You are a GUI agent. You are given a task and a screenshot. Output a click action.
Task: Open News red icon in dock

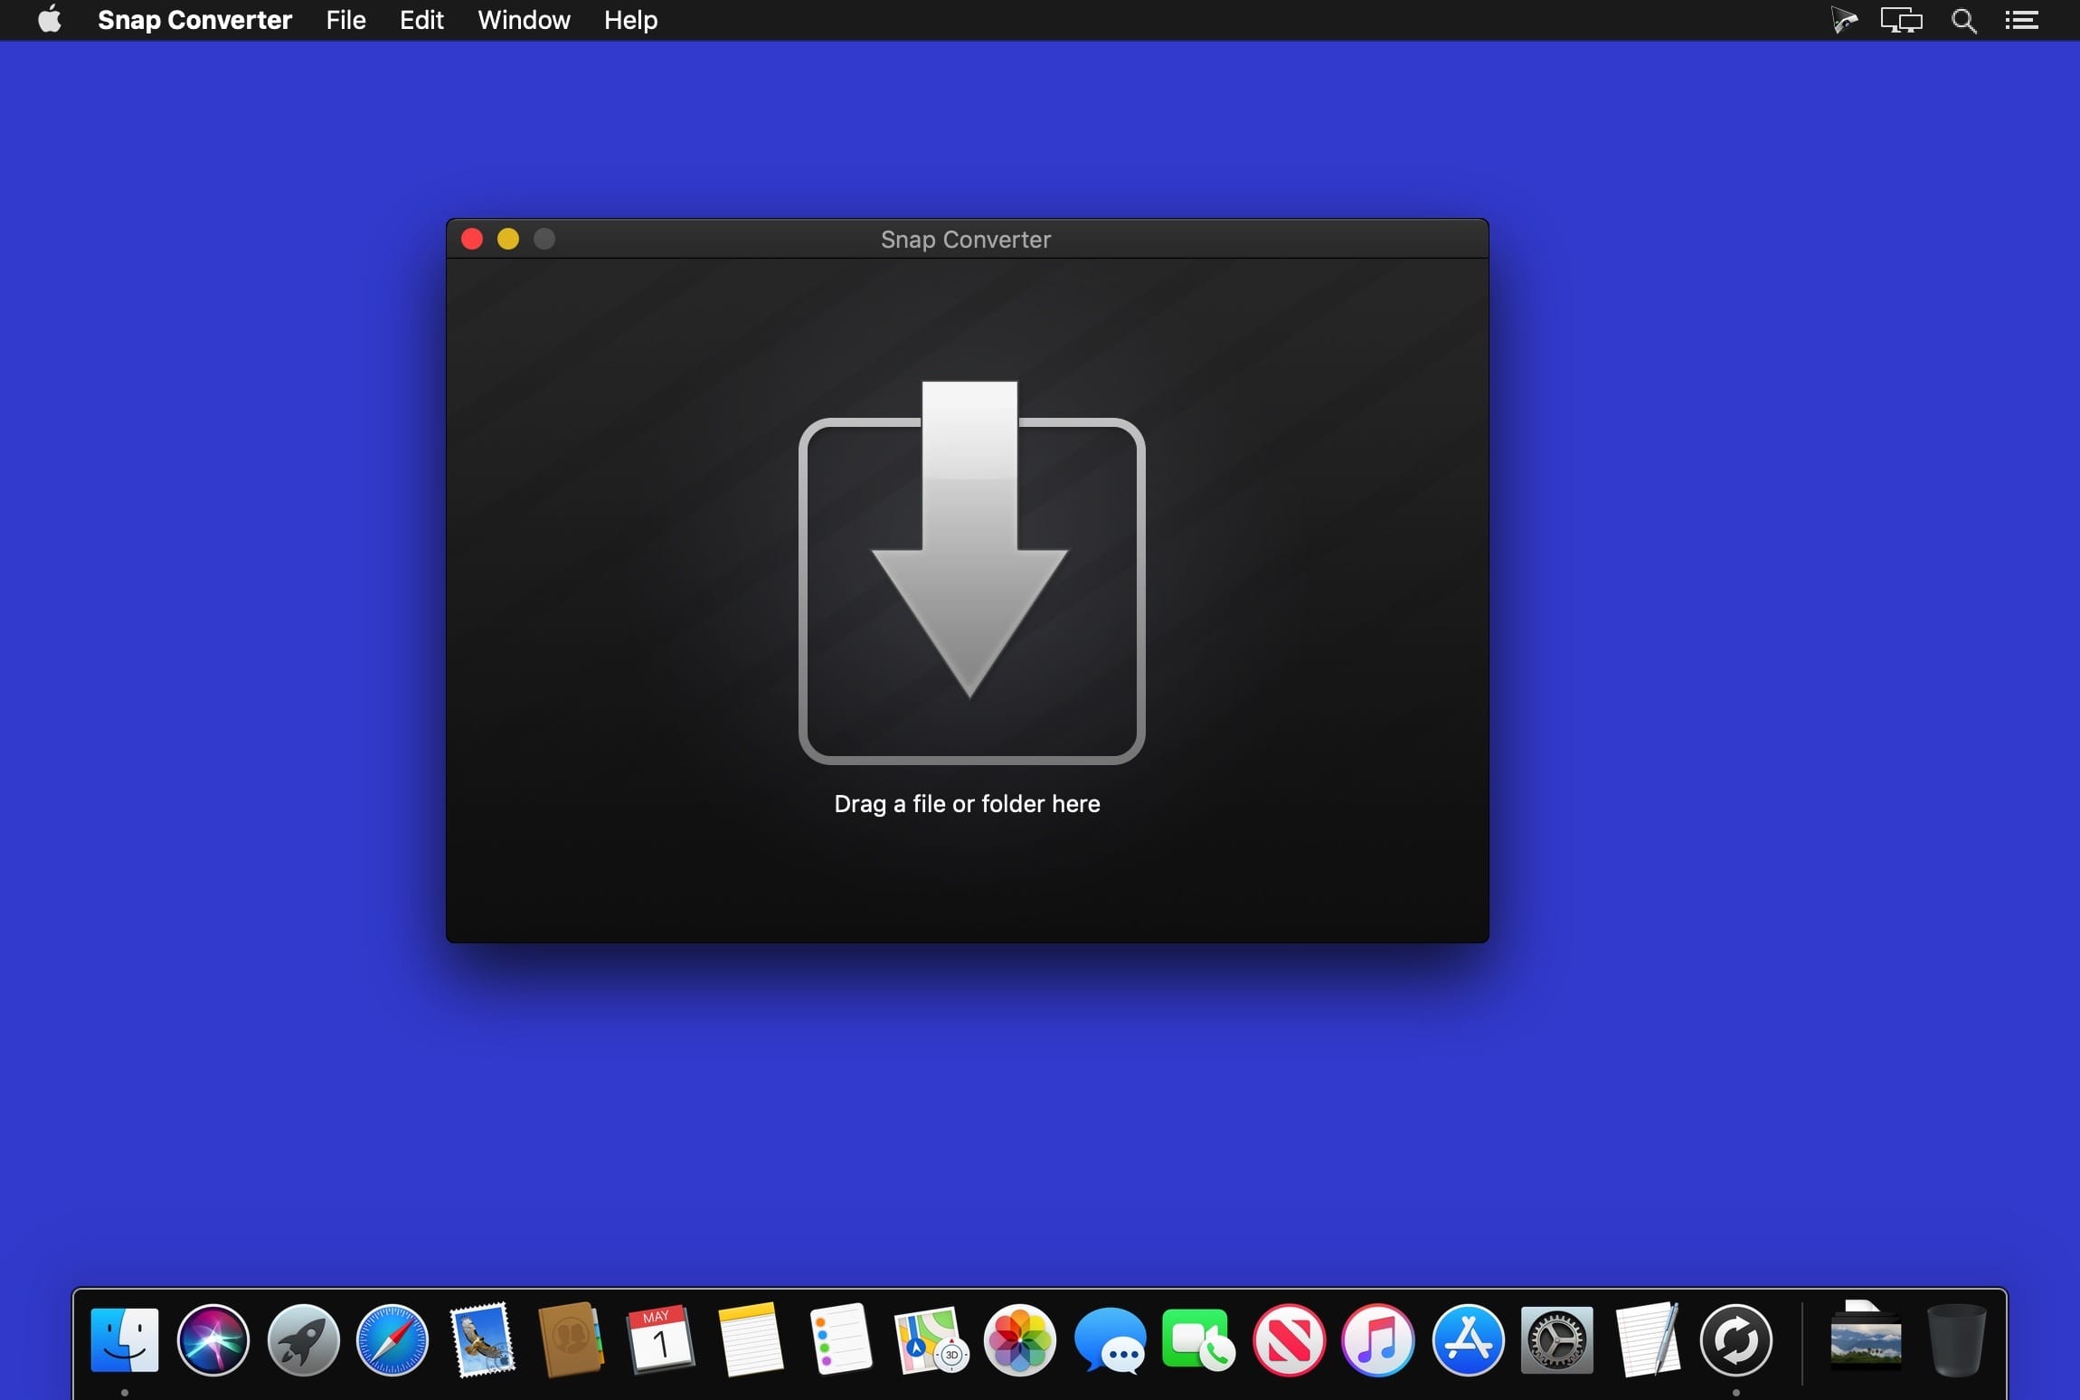pyautogui.click(x=1289, y=1340)
